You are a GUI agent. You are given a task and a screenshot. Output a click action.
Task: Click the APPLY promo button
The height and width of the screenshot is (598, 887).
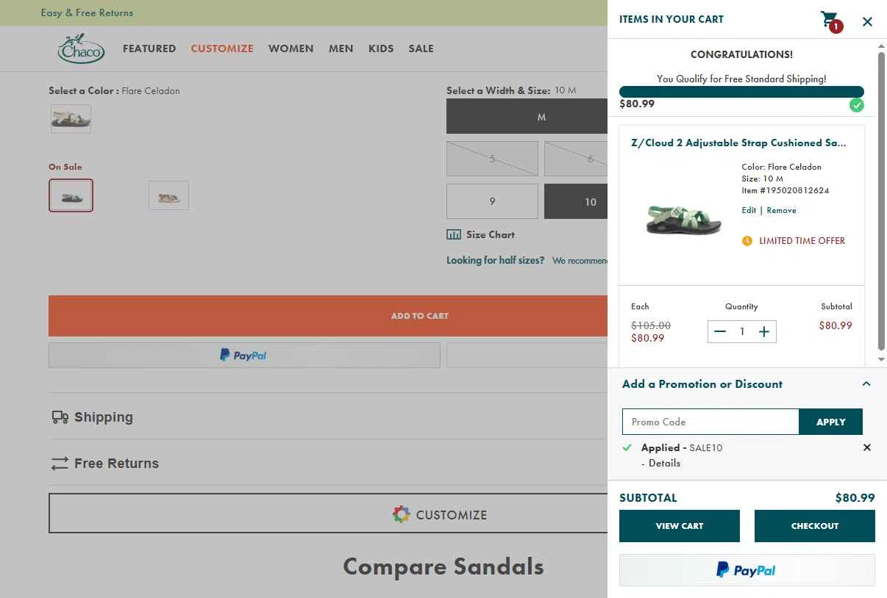point(830,422)
